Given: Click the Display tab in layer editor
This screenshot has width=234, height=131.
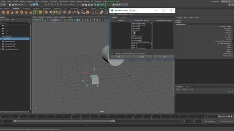Looking at the screenshot, I should tap(179, 87).
